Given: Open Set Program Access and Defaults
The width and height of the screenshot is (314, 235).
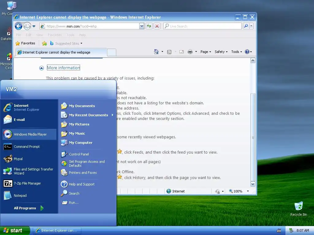Looking at the screenshot, I should point(87,163).
